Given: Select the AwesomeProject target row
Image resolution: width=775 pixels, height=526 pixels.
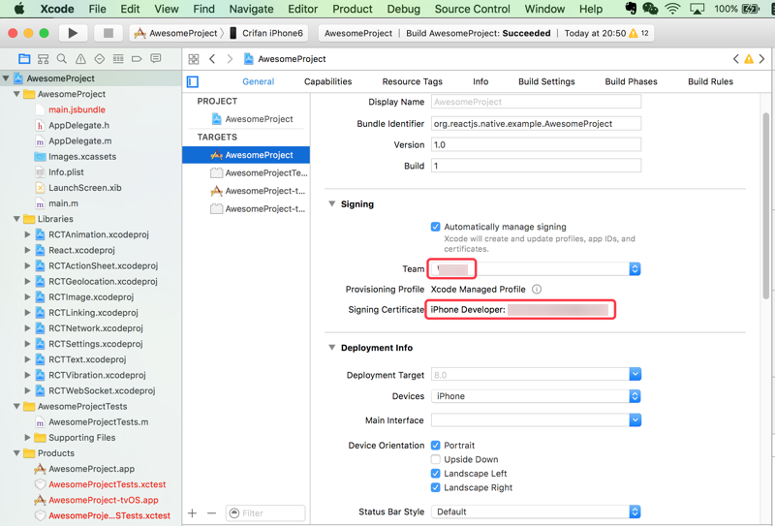Looking at the screenshot, I should 246,155.
